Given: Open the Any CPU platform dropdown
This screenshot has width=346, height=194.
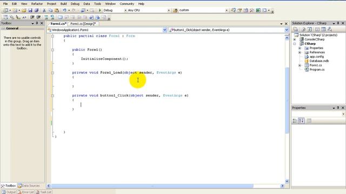Looking at the screenshot, I should [169, 10].
